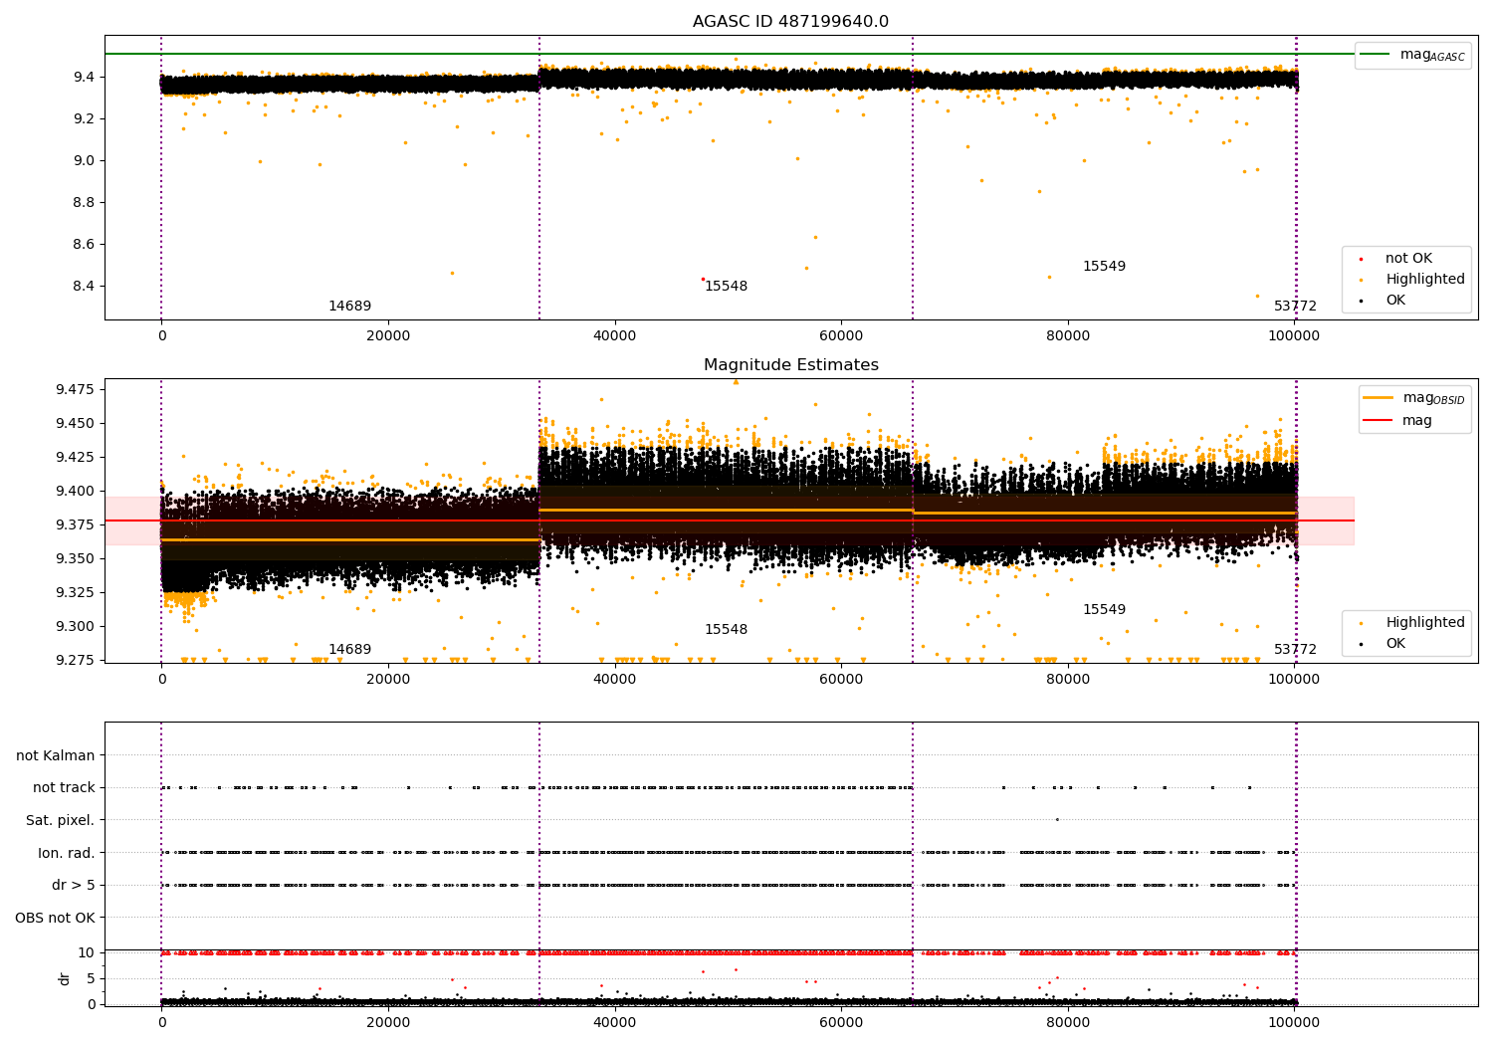Click the 9.375 y-axis tick label

point(76,524)
